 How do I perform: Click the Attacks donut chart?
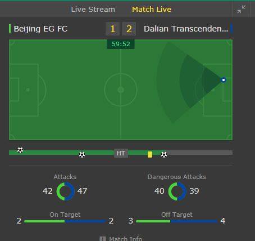[x=66, y=191]
